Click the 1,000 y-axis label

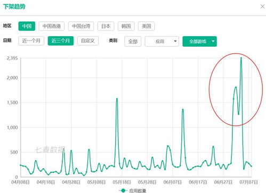[x=12, y=127]
